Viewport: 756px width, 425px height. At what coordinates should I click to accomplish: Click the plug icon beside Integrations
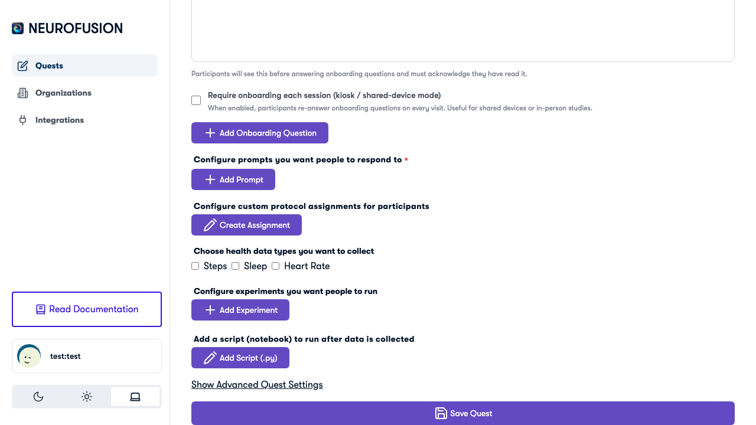coord(22,120)
